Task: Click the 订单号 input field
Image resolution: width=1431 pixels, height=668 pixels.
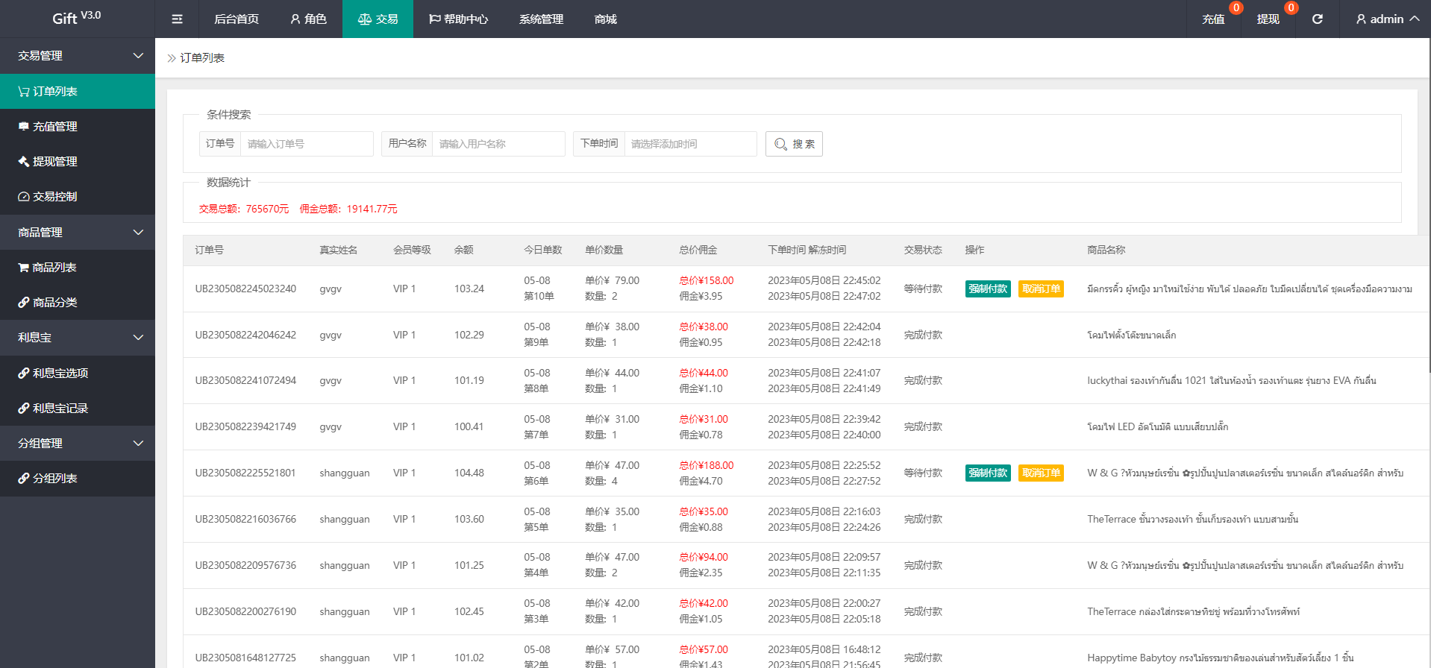Action: pos(307,144)
